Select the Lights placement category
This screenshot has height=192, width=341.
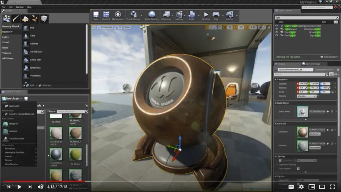(x=5, y=37)
